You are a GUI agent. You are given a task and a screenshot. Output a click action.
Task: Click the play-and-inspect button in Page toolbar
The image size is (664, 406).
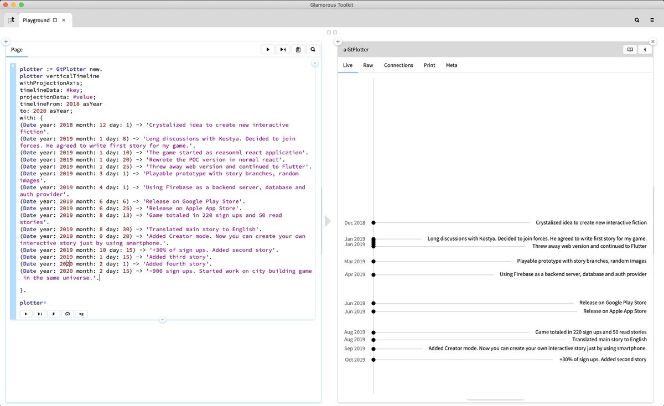(x=283, y=50)
